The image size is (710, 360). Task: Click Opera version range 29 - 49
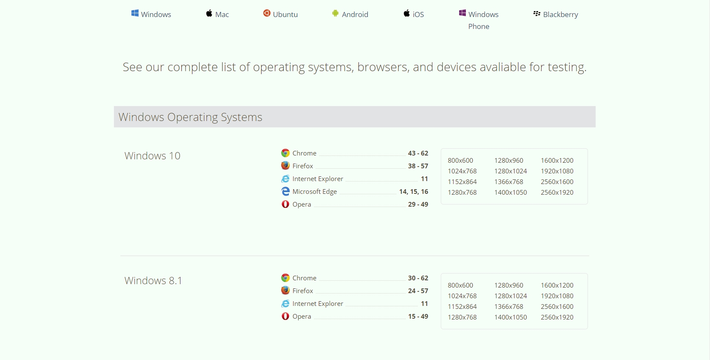(x=418, y=204)
